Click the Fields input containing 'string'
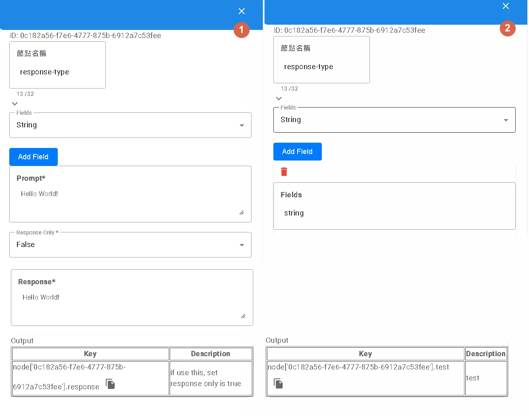Image resolution: width=529 pixels, height=416 pixels. click(x=394, y=213)
